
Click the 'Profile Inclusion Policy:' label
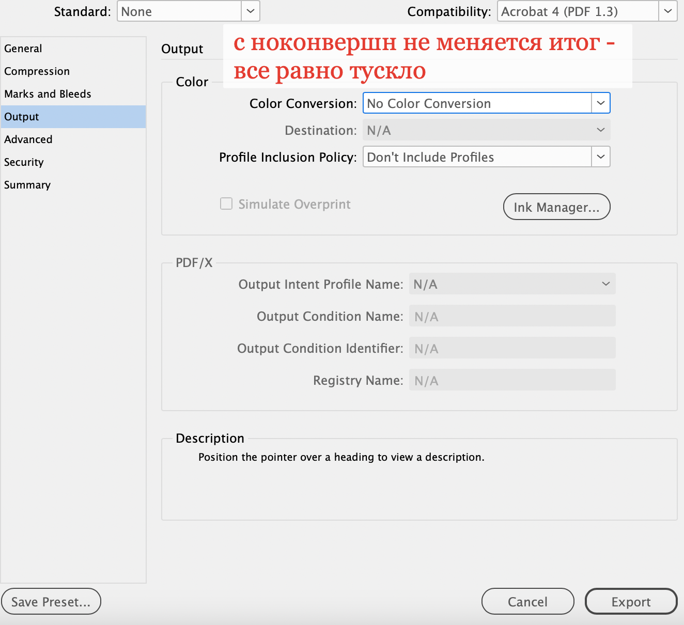pyautogui.click(x=288, y=158)
